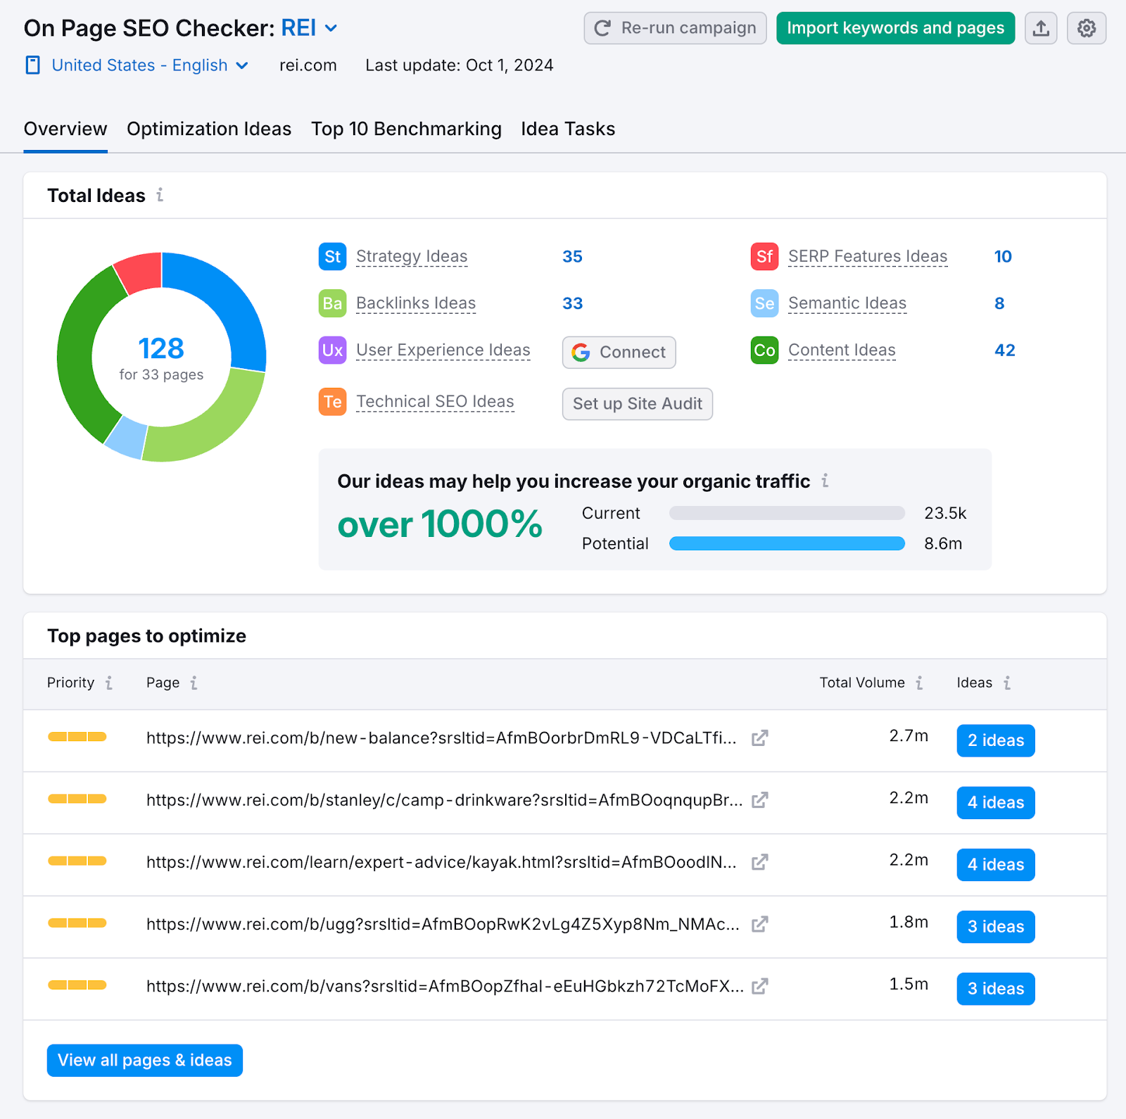The width and height of the screenshot is (1126, 1119).
Task: Switch to the Optimization Ideas tab
Action: 208,129
